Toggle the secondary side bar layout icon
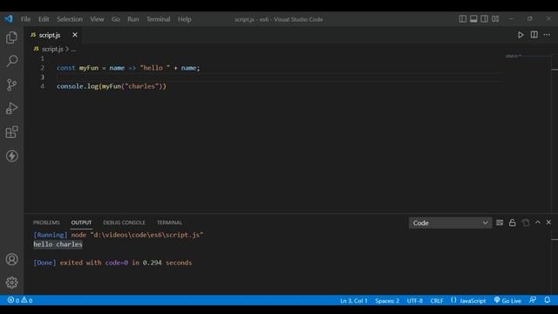The height and width of the screenshot is (314, 558). [x=485, y=19]
